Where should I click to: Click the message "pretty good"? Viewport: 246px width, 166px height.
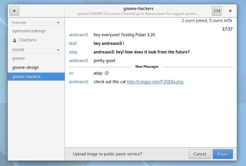point(104,61)
